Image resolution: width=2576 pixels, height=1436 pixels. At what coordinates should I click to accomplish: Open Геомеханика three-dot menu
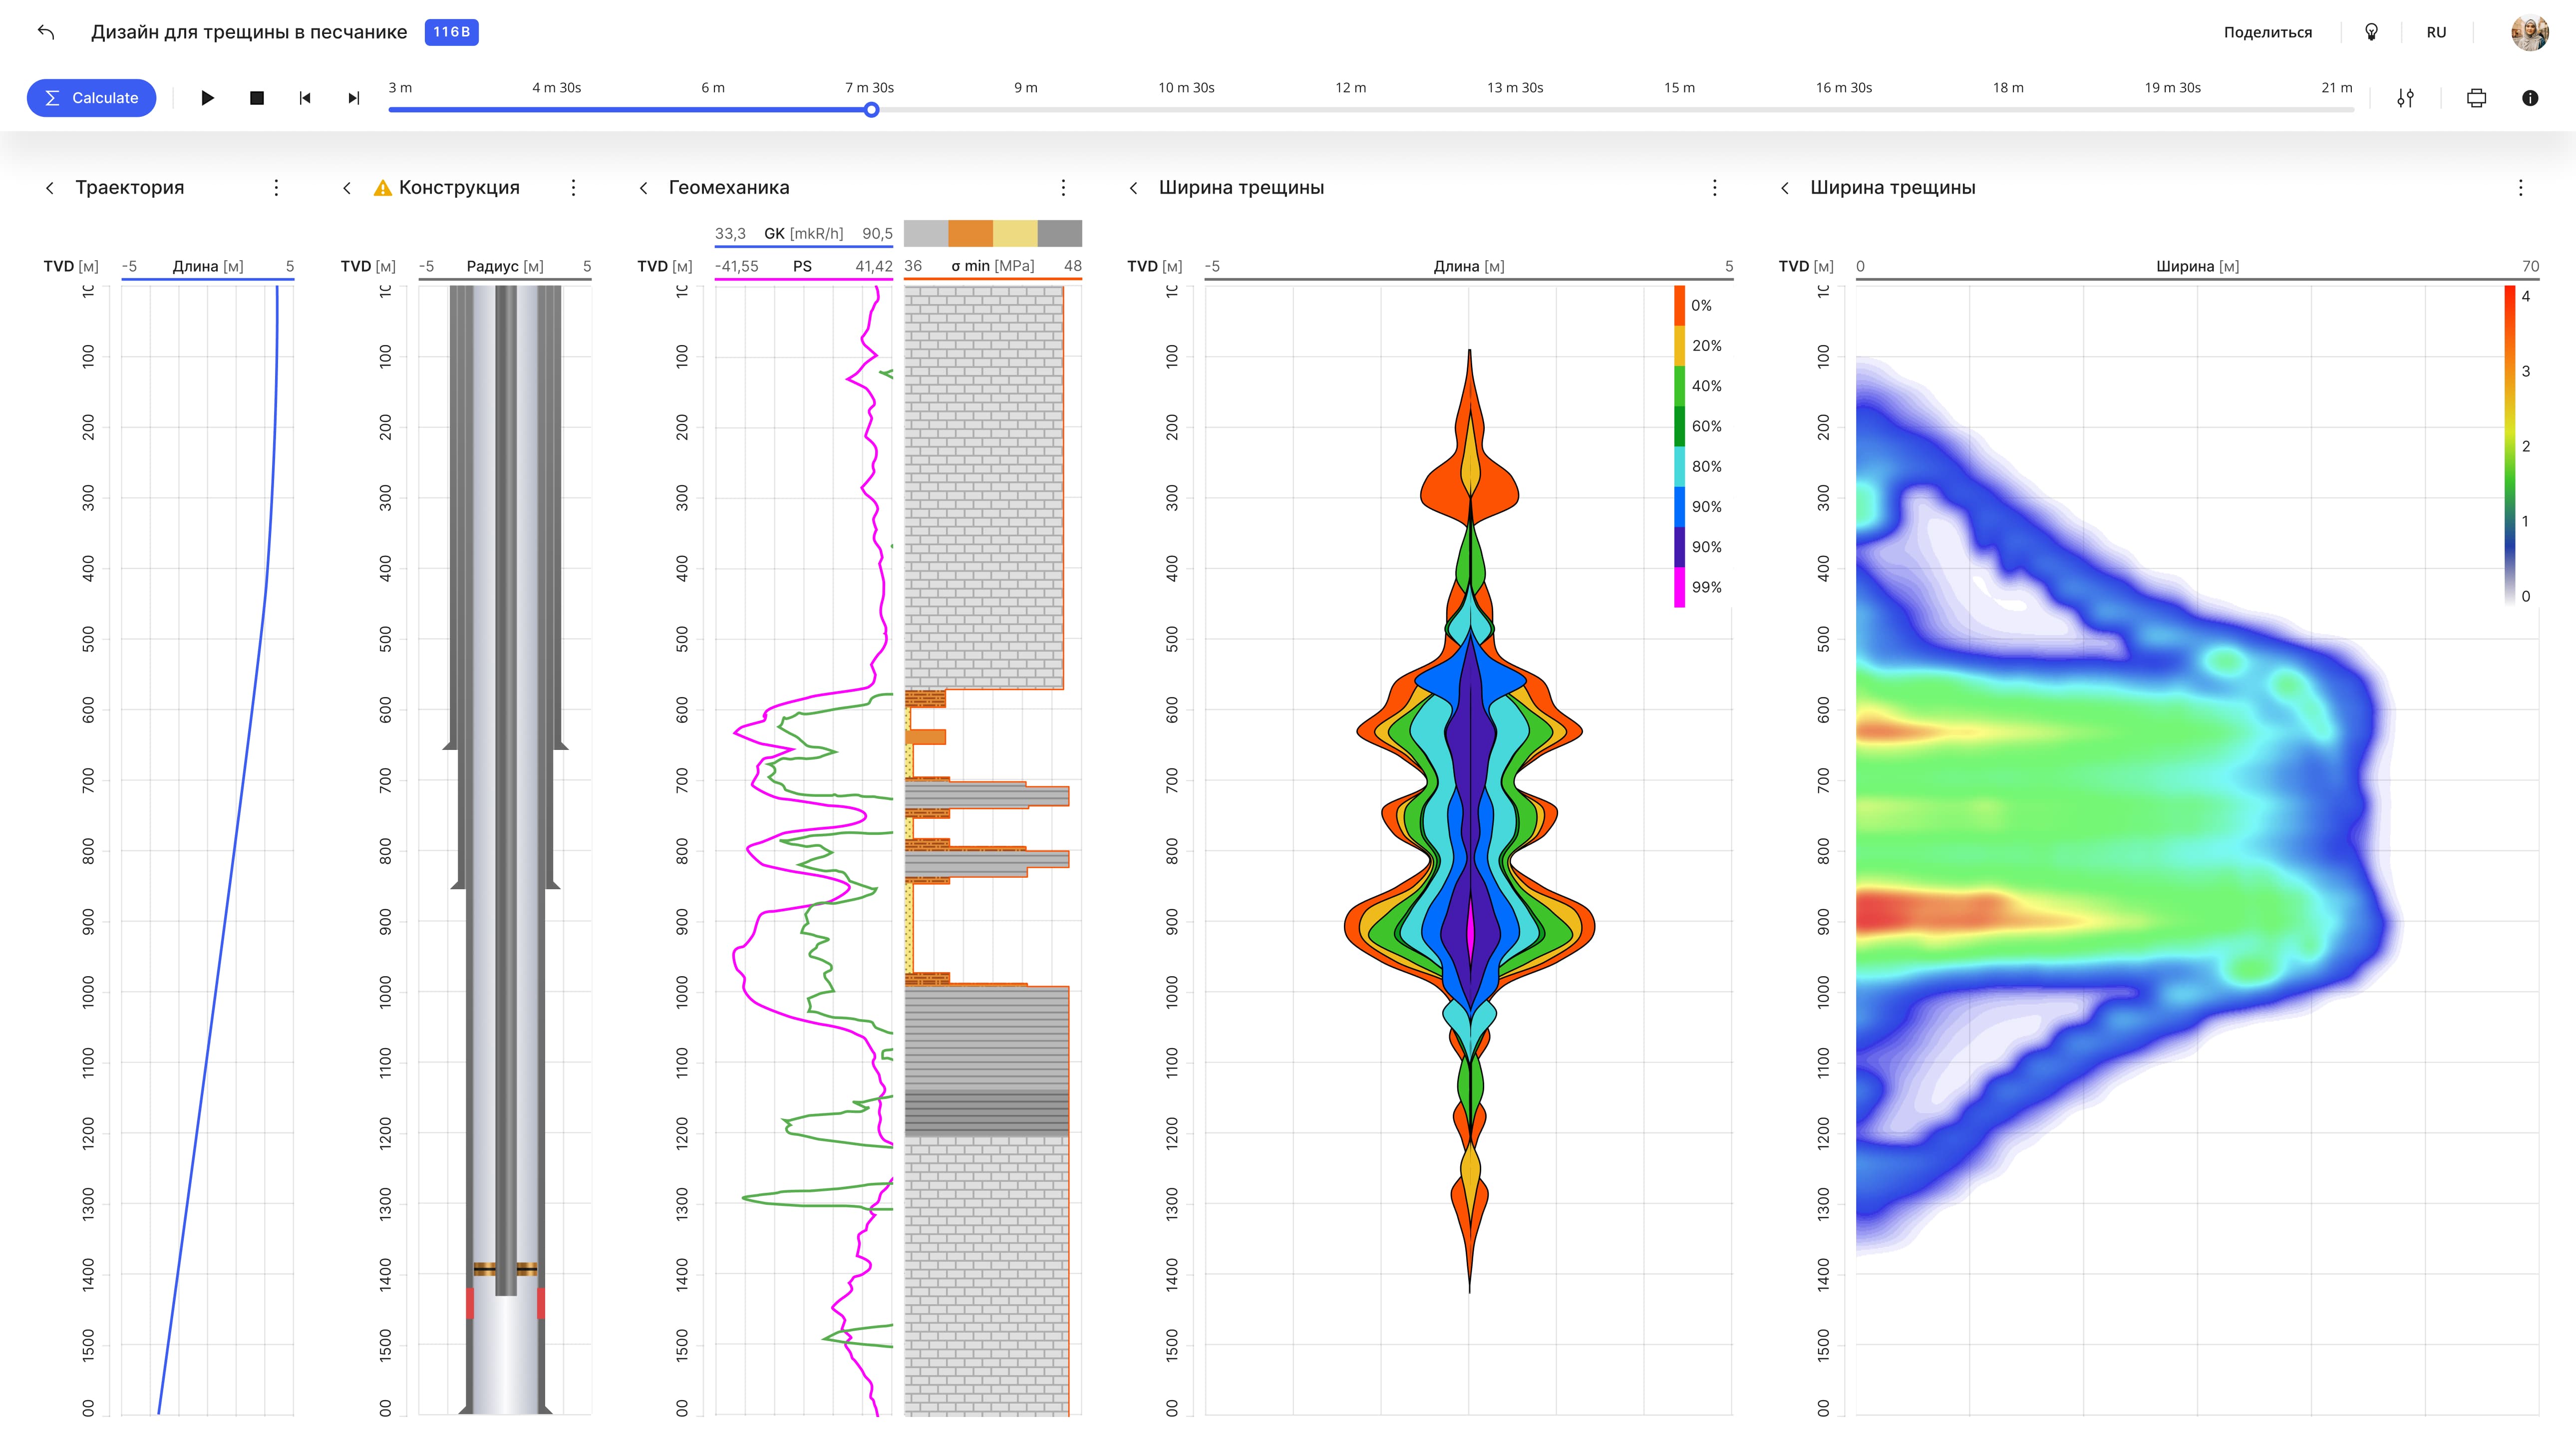pos(1063,188)
